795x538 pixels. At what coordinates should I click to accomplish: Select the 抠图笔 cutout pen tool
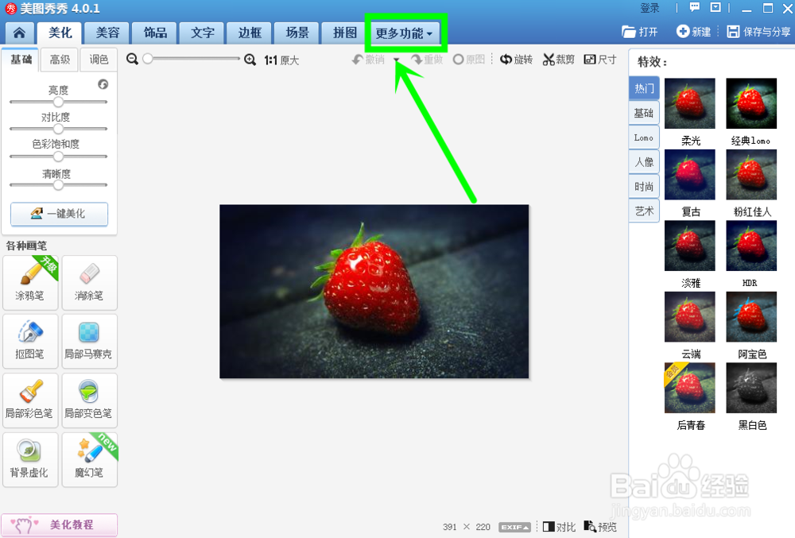(30, 341)
